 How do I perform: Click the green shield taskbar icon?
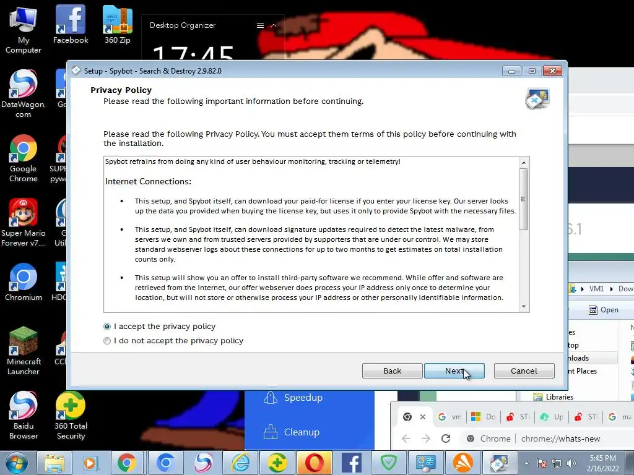[x=389, y=463]
